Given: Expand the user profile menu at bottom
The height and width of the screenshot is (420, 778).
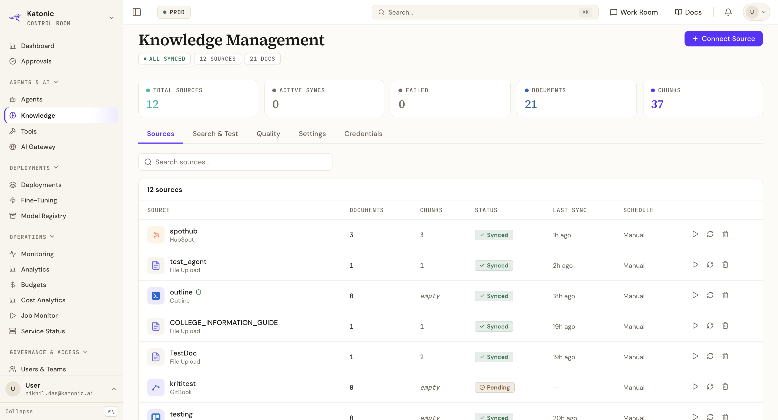Looking at the screenshot, I should click(113, 389).
